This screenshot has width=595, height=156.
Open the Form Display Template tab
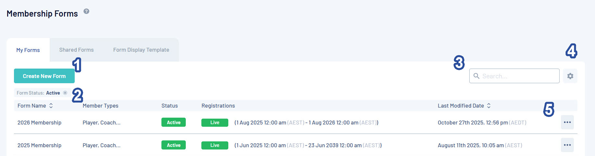click(x=141, y=50)
